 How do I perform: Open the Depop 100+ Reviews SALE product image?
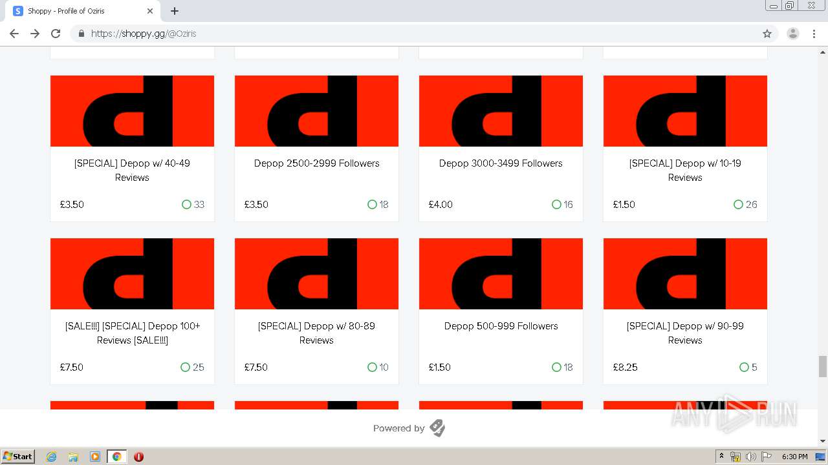pos(132,274)
